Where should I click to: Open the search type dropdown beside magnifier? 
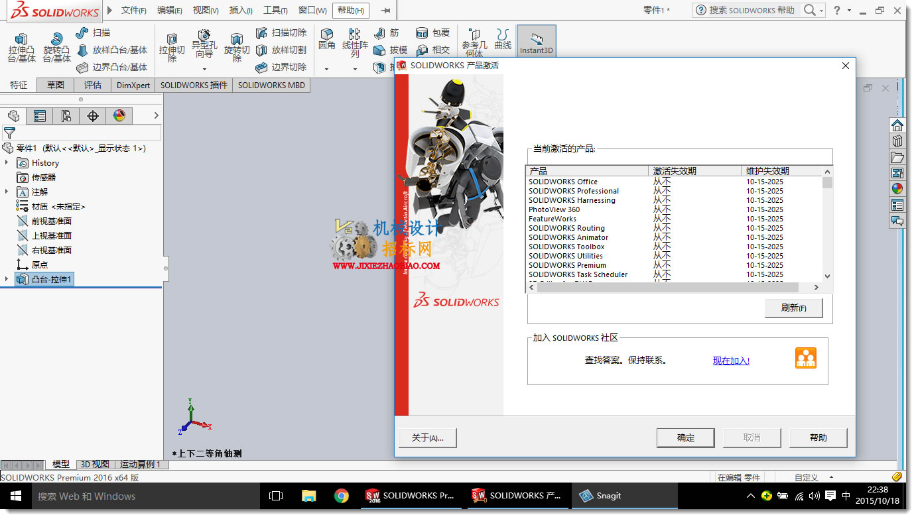pos(821,10)
